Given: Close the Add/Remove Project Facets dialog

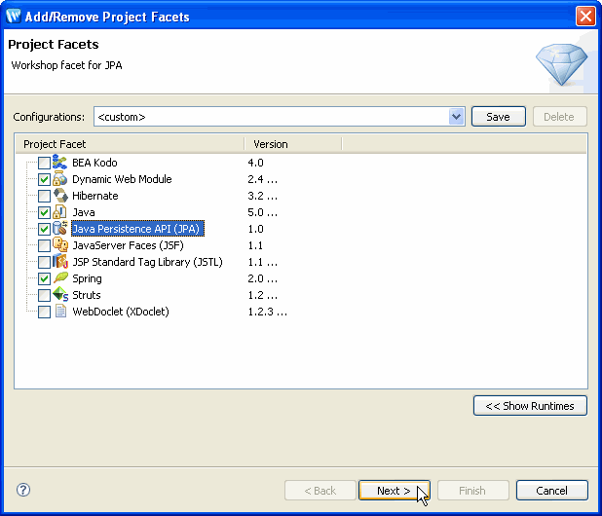Looking at the screenshot, I should point(585,17).
